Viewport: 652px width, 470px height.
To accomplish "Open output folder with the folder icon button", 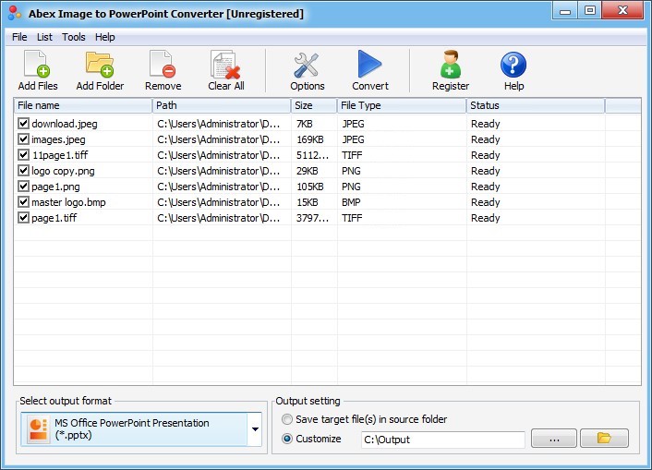I will pos(604,439).
